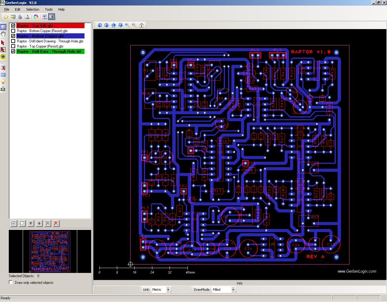Screen dimensions: 387x302
Task: Pan view down with blue arrow
Action: (121, 25)
